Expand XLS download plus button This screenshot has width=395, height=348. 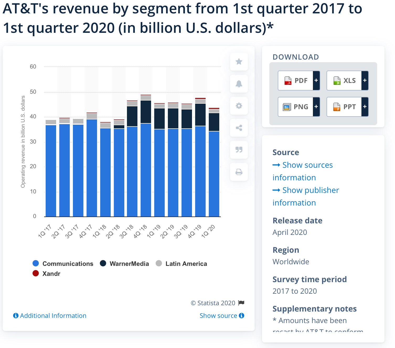click(x=365, y=81)
